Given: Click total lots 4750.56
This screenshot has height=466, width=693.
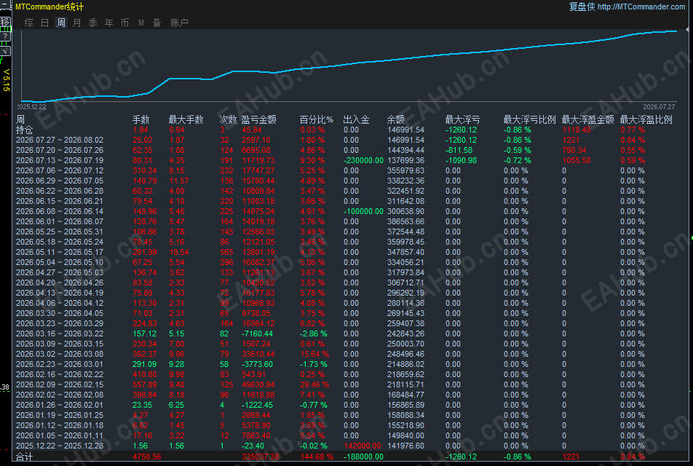Looking at the screenshot, I should point(147,457).
